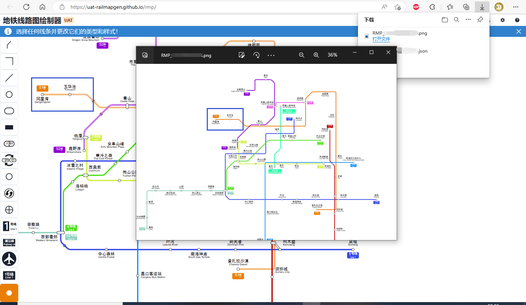Activate the read aloud icon in address bar
This screenshot has height=305, width=526.
384,7
